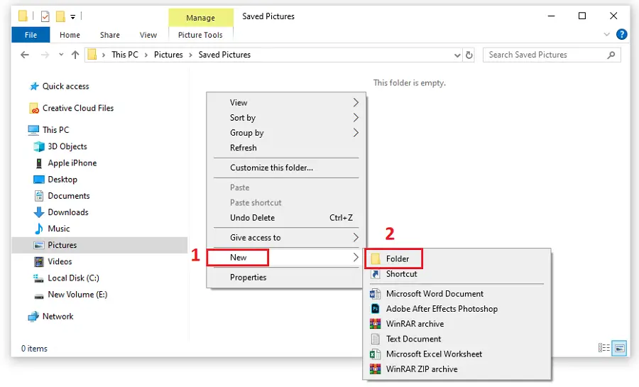Open Downloads in the navigation pane
This screenshot has width=639, height=387.
pos(67,212)
